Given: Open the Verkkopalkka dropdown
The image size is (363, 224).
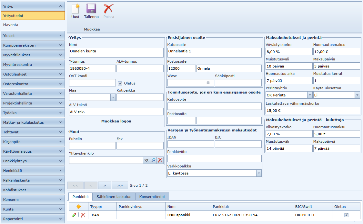Looking at the screenshot, I should click(258, 173).
